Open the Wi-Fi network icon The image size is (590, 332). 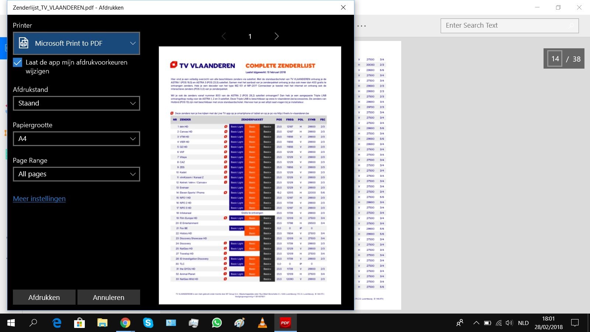point(499,323)
